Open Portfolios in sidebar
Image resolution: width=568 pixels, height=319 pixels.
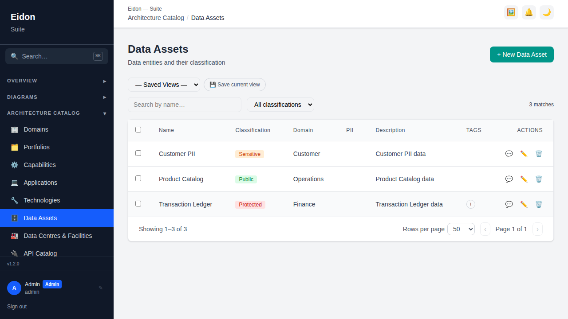click(x=57, y=147)
